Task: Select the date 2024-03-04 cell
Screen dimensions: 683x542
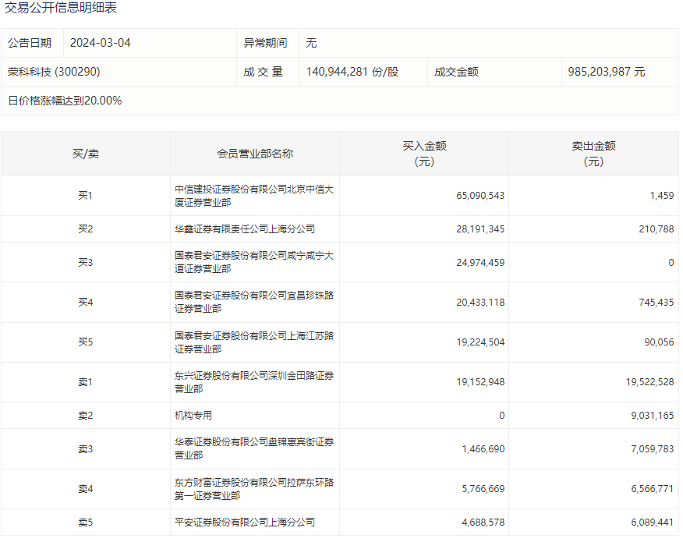Action: click(101, 43)
